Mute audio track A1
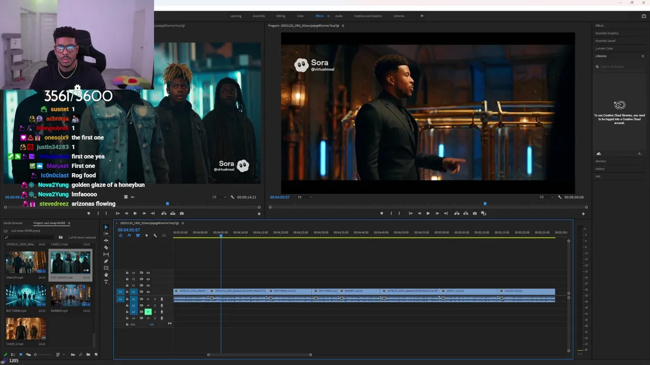This screenshot has height=365, width=650. point(148,299)
